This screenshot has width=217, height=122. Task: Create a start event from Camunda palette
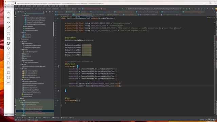point(8,34)
